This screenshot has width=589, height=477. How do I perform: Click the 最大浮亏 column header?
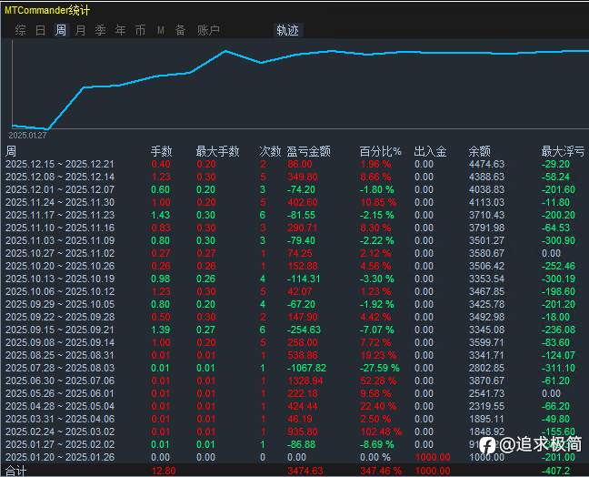pyautogui.click(x=563, y=151)
